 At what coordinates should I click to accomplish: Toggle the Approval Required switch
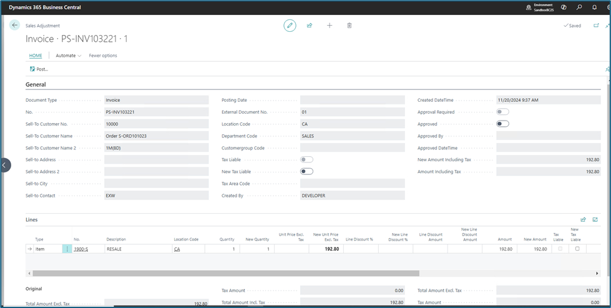click(502, 112)
